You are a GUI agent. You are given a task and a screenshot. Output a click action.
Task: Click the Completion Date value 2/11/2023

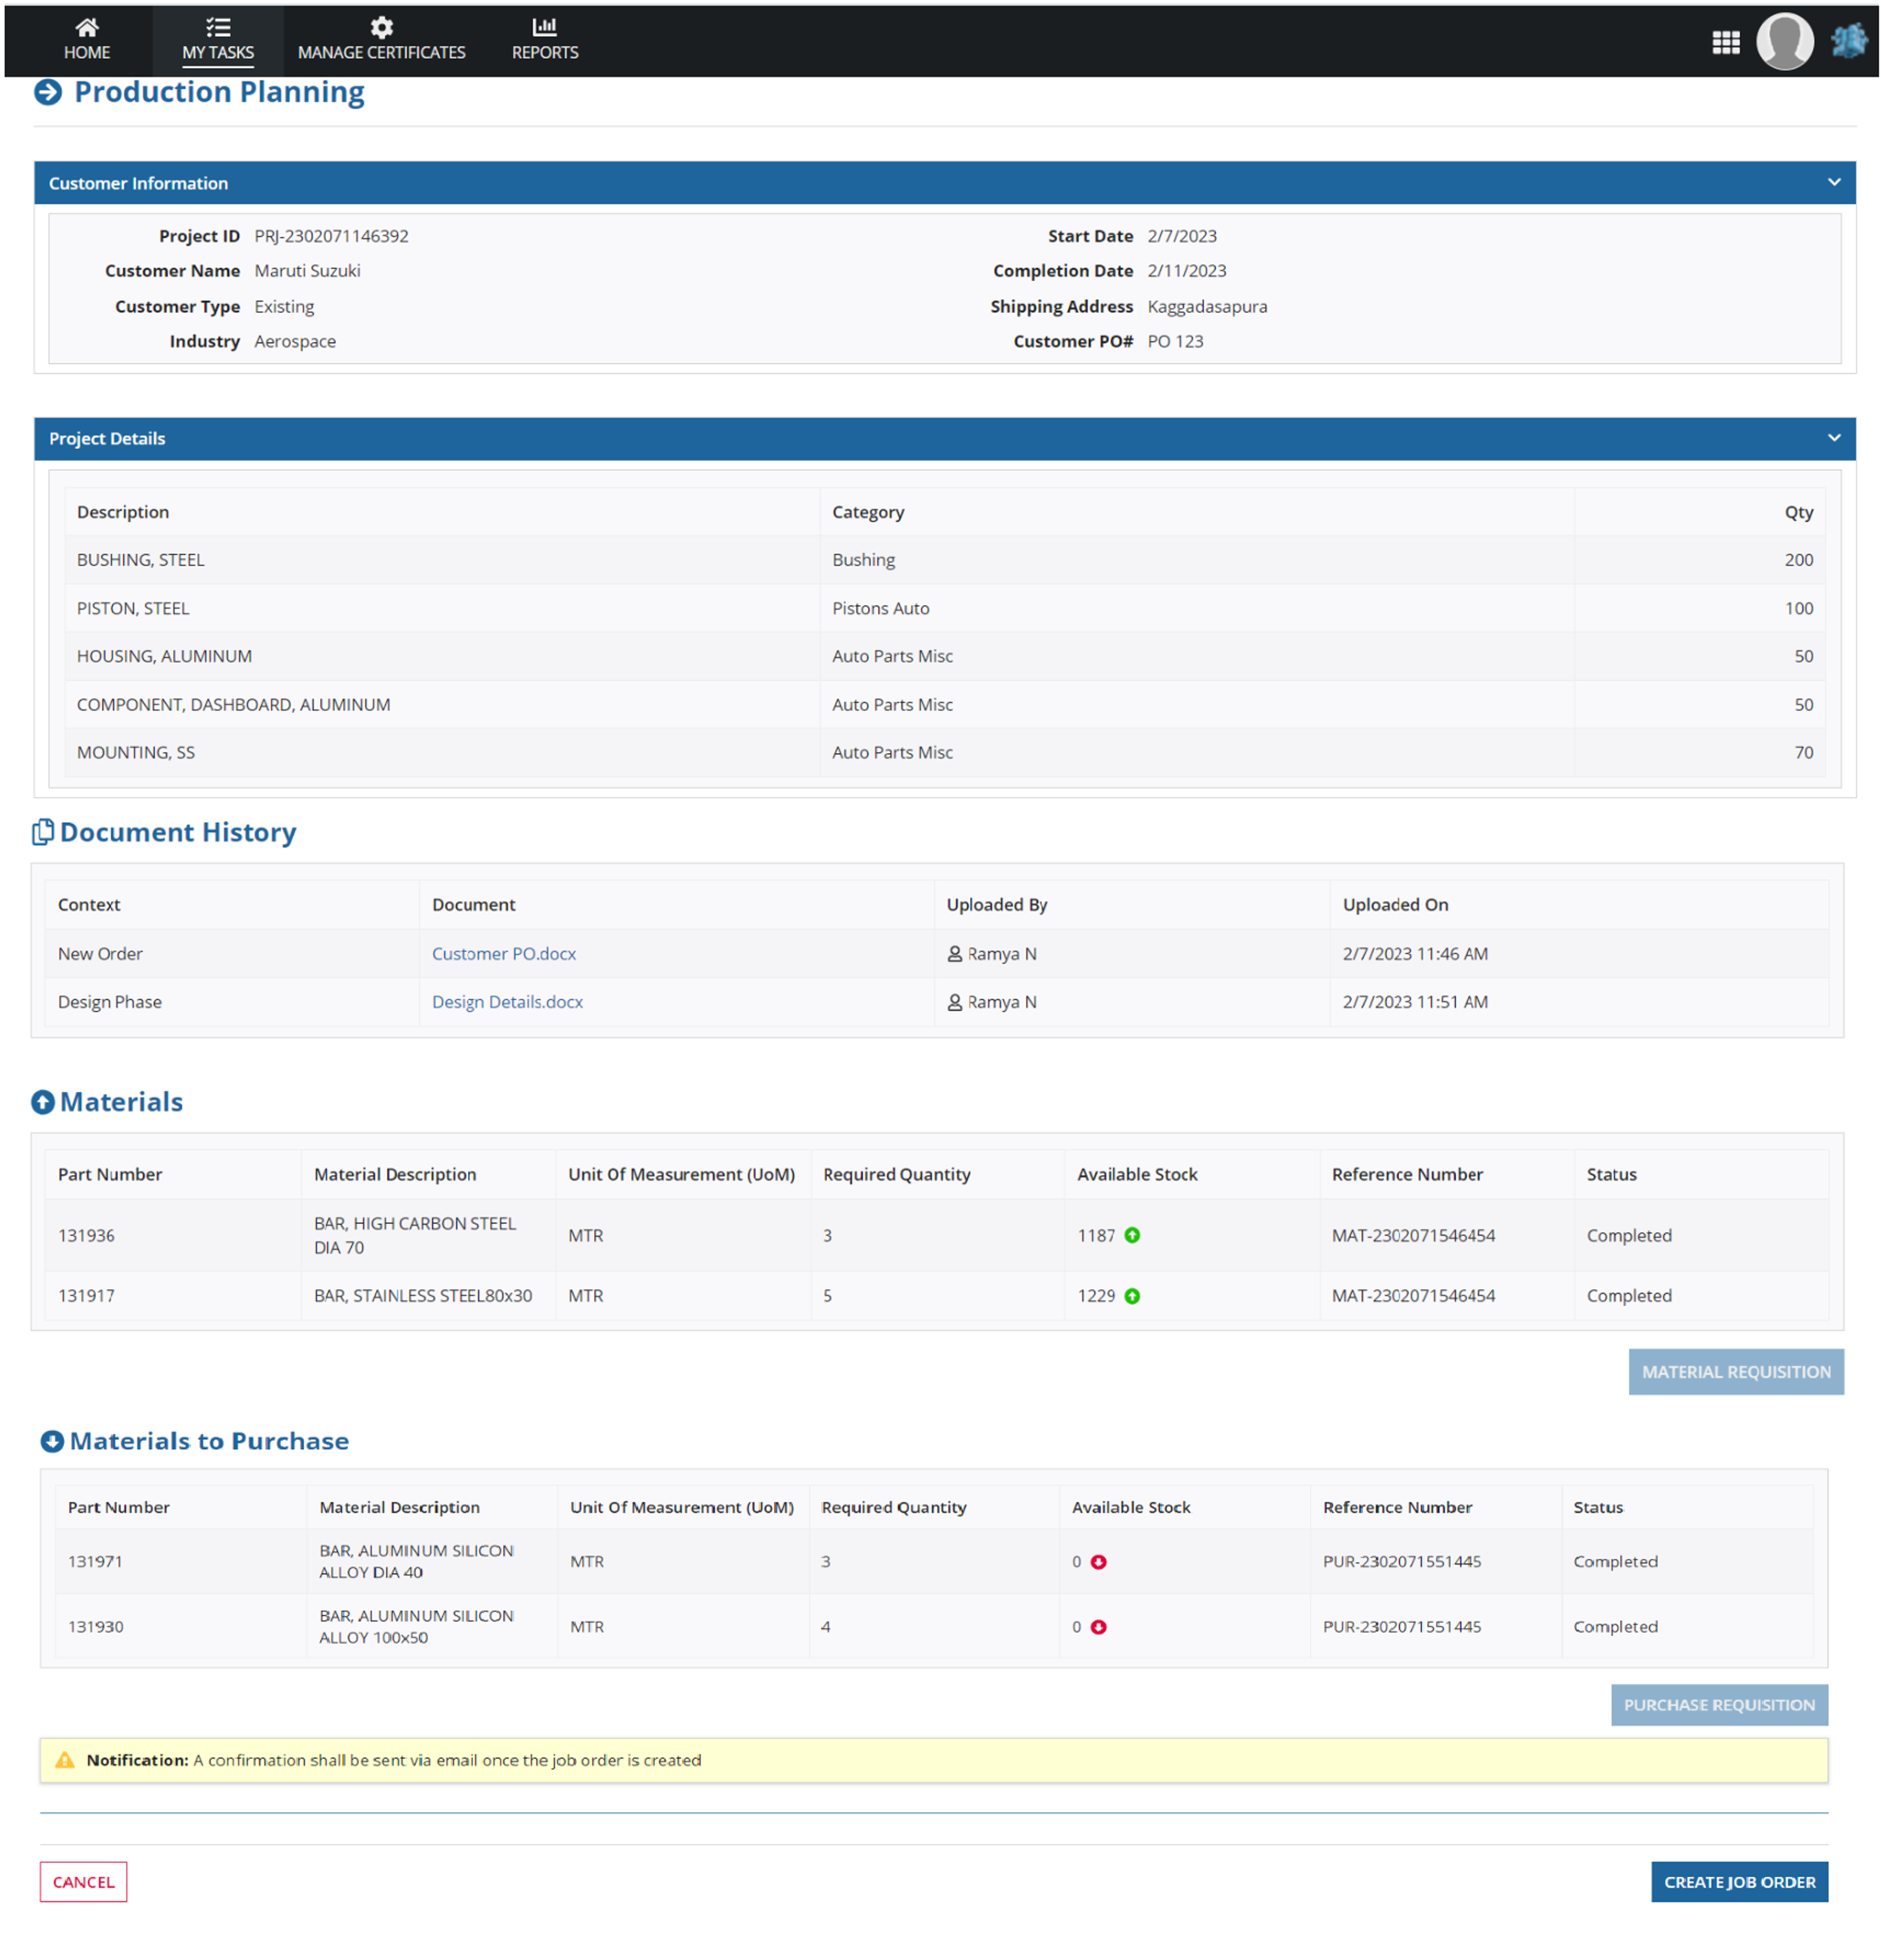(x=1186, y=271)
